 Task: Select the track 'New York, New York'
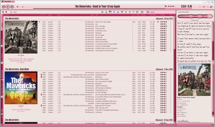[x=101, y=108]
